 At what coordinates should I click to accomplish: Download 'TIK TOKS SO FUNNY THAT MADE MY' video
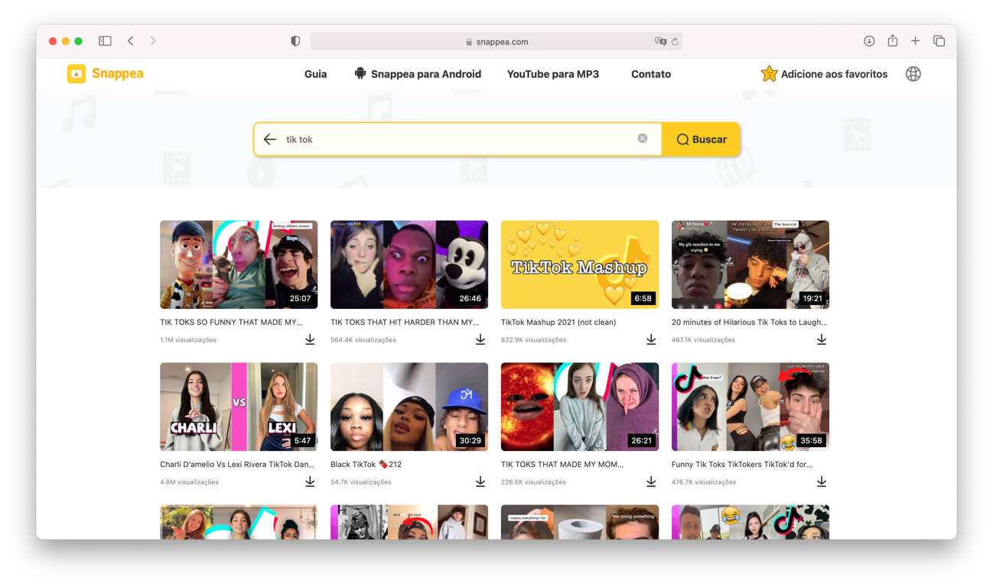pyautogui.click(x=310, y=339)
